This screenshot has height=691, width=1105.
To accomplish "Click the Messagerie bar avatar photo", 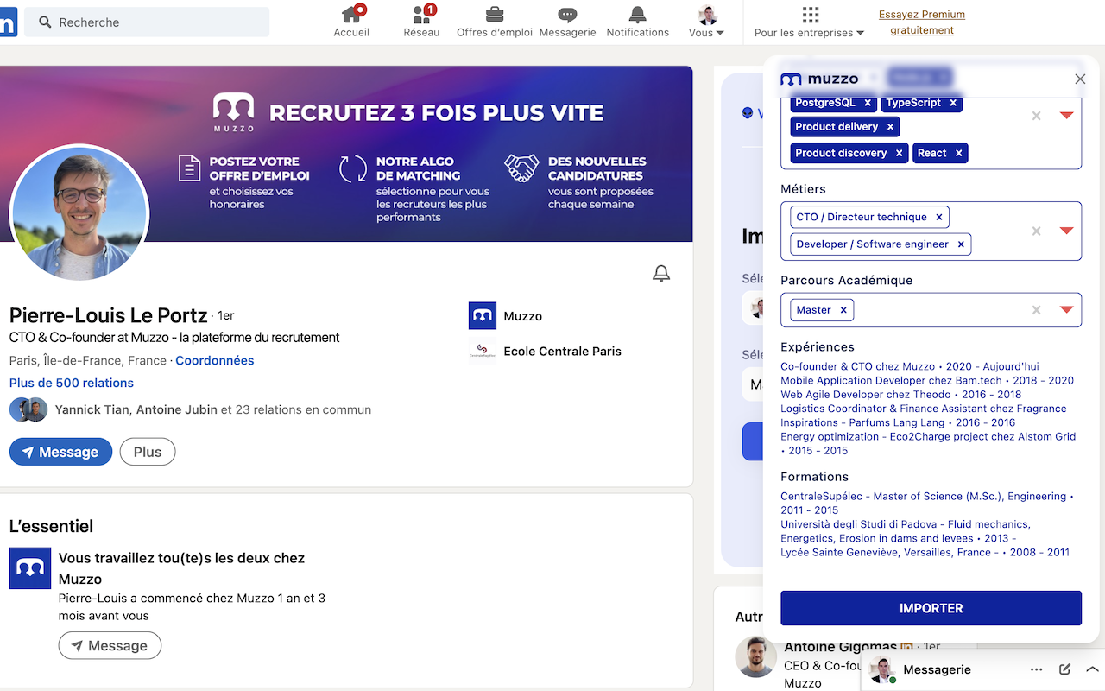I will pyautogui.click(x=881, y=669).
